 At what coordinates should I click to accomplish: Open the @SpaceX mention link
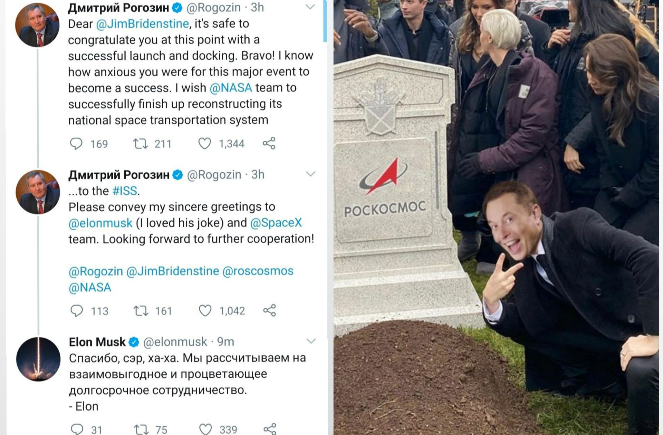pyautogui.click(x=276, y=223)
